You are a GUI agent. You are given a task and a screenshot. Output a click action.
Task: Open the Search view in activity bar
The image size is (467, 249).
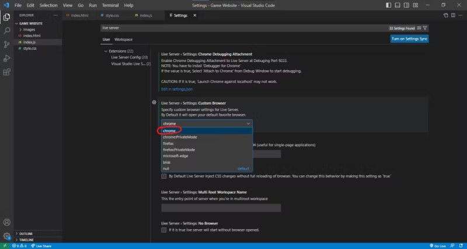point(6,31)
